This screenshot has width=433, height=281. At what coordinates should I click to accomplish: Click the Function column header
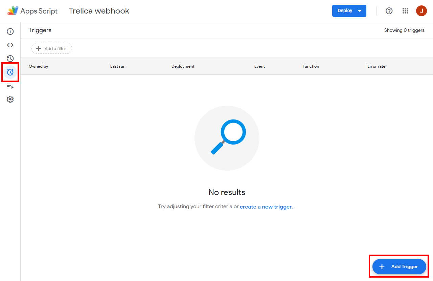tap(311, 66)
